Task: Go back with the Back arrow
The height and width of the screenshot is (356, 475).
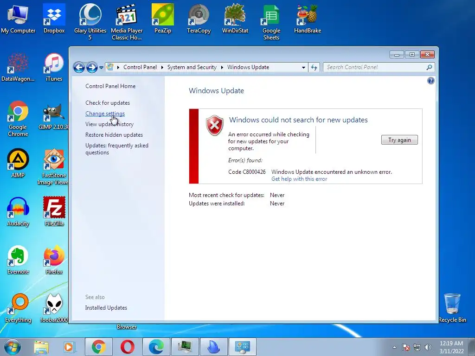Action: pyautogui.click(x=79, y=67)
